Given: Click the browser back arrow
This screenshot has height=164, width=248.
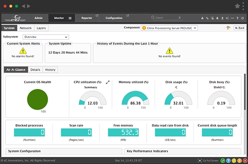Looking at the screenshot, I should coord(24,6).
